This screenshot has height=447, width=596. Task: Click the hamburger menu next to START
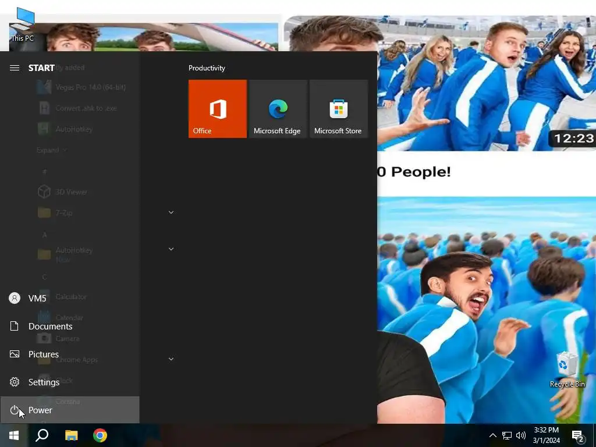click(15, 68)
